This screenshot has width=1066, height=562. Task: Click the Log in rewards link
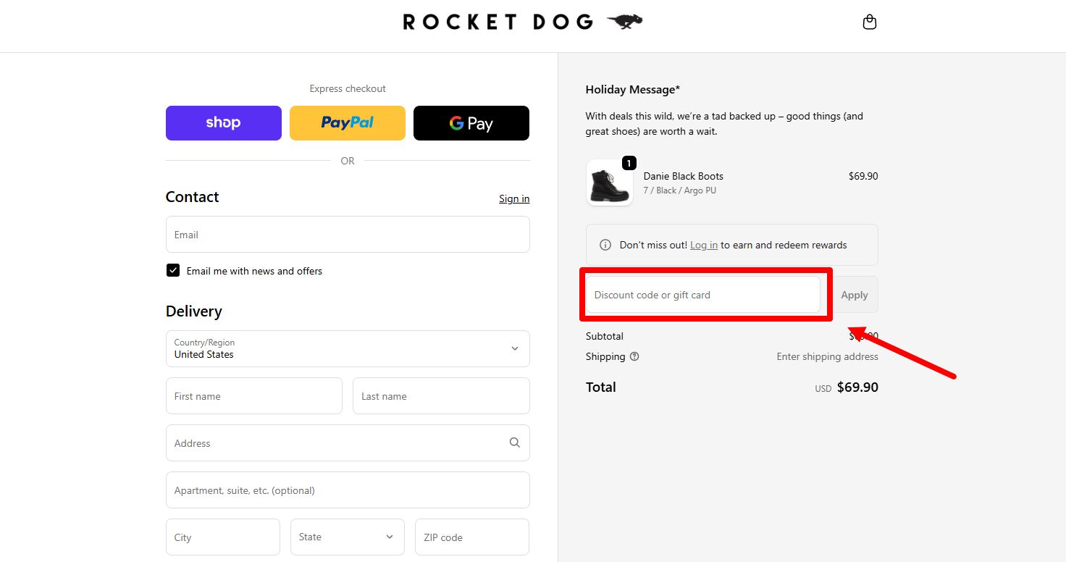704,245
